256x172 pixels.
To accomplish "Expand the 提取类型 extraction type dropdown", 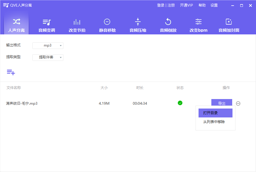I will (48, 57).
